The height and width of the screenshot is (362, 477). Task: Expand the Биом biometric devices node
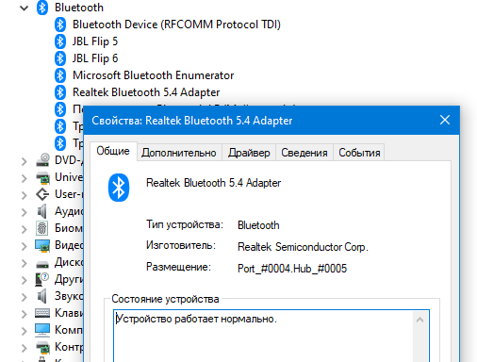pyautogui.click(x=24, y=229)
